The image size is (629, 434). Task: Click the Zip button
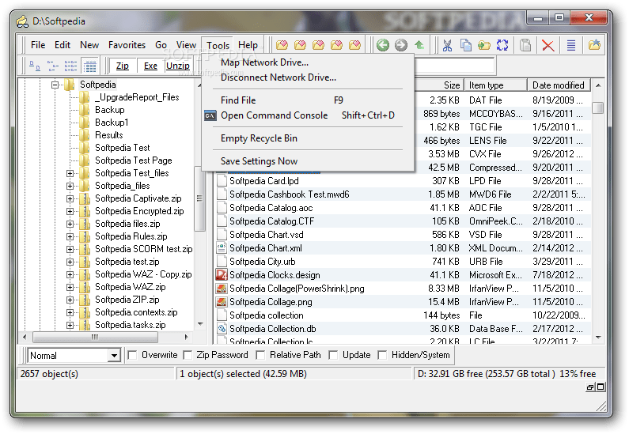[x=123, y=66]
